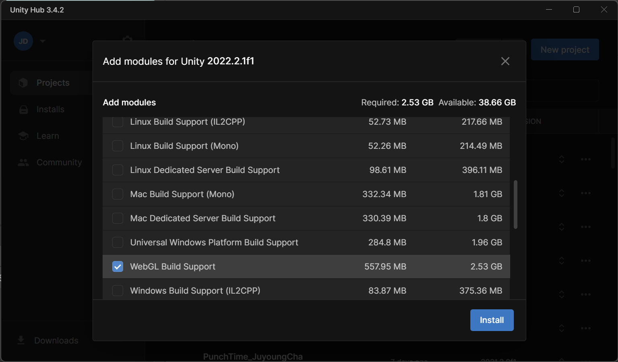Click the 1.96 GB disk size value

[487, 243]
